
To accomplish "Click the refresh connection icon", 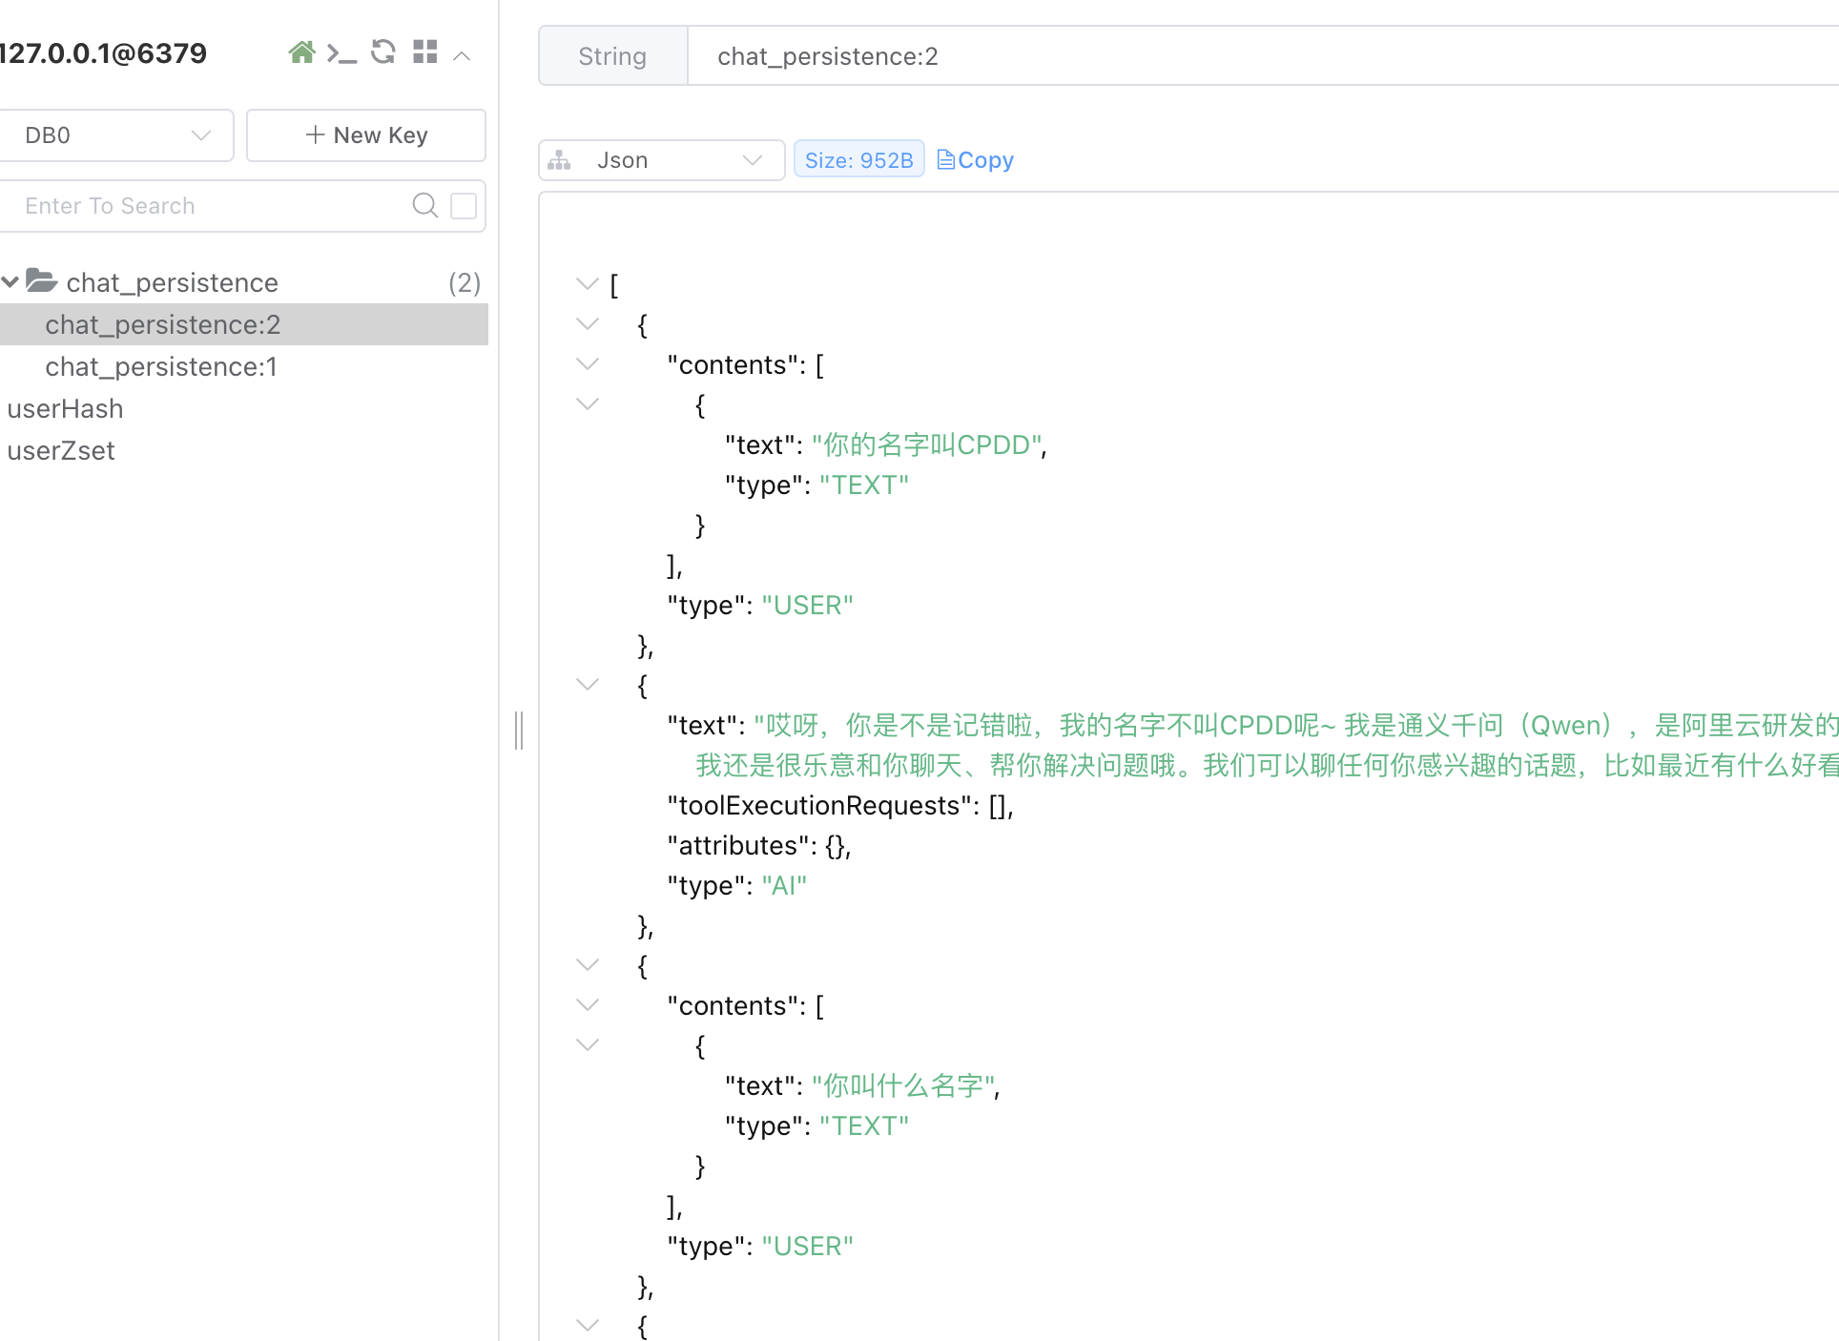I will pyautogui.click(x=383, y=52).
